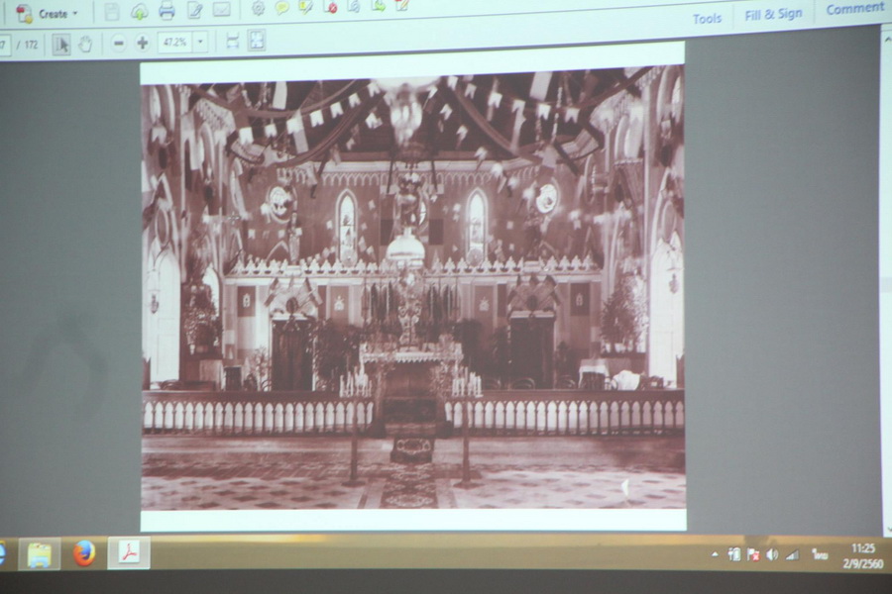This screenshot has width=892, height=594.
Task: Zoom in with the plus button
Action: tap(142, 42)
